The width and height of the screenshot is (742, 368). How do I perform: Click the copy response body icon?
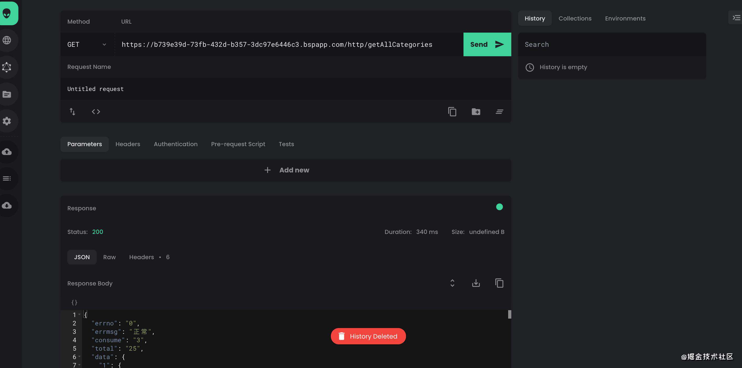pos(499,283)
